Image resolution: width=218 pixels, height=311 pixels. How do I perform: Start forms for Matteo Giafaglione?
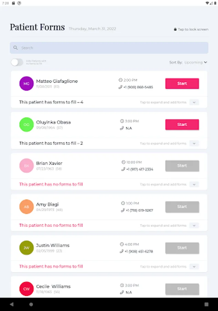coord(182,84)
